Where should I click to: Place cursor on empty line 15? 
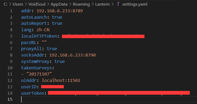108,99
